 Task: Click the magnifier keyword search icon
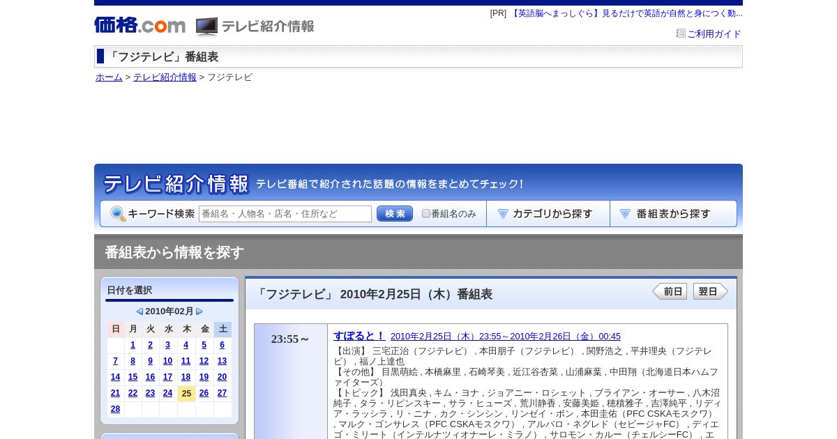tap(118, 214)
